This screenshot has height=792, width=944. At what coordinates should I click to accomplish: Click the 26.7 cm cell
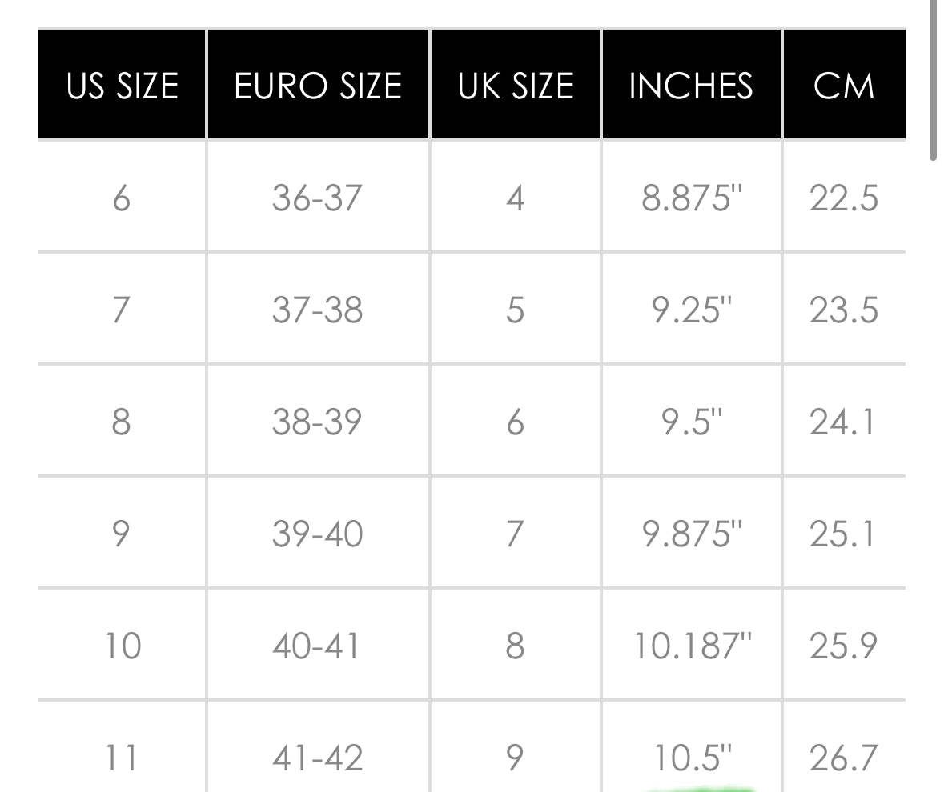point(844,756)
